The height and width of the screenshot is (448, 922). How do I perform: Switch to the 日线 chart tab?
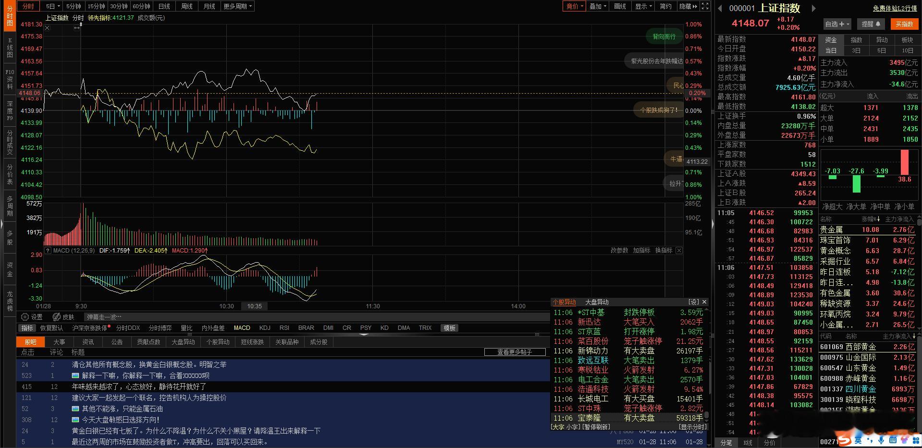[x=164, y=6]
